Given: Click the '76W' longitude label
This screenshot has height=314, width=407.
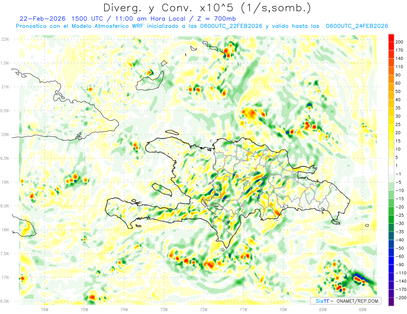Looking at the screenshot, I should pos(44,309).
